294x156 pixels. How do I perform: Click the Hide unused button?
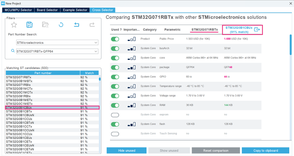[127, 150]
